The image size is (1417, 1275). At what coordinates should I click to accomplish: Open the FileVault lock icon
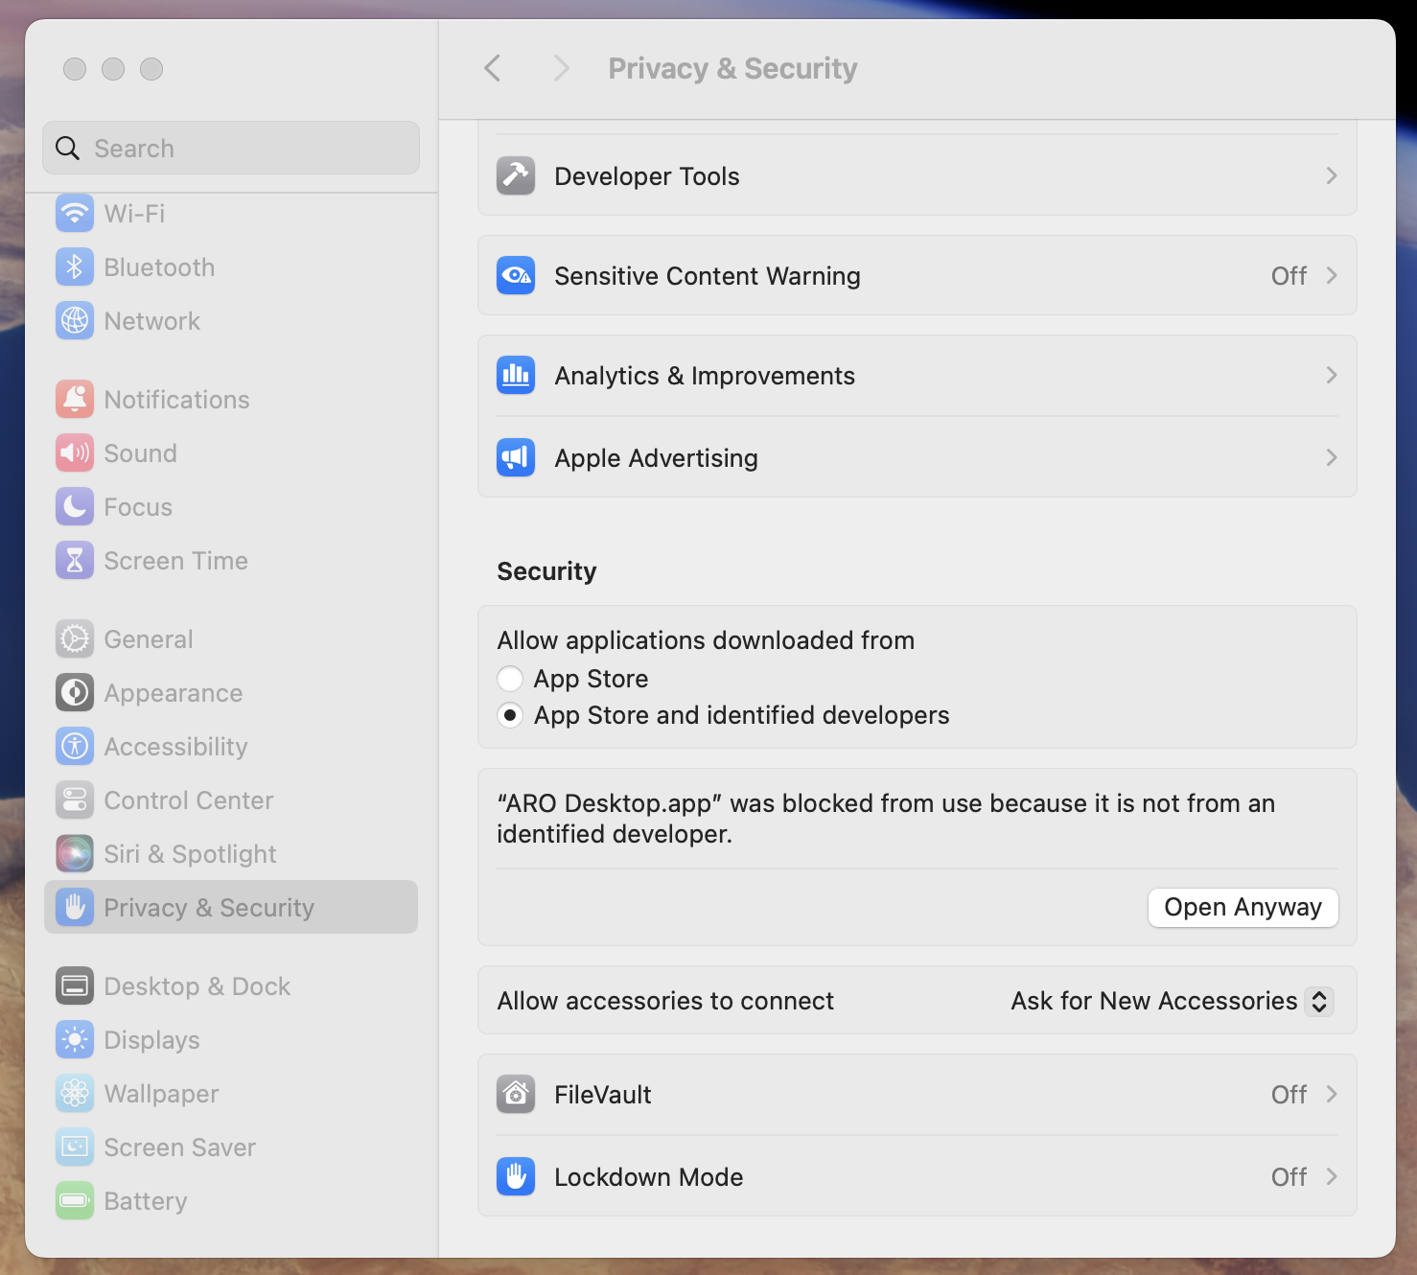(x=516, y=1094)
